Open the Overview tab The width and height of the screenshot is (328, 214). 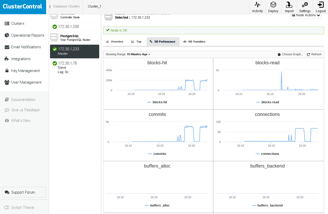click(114, 42)
